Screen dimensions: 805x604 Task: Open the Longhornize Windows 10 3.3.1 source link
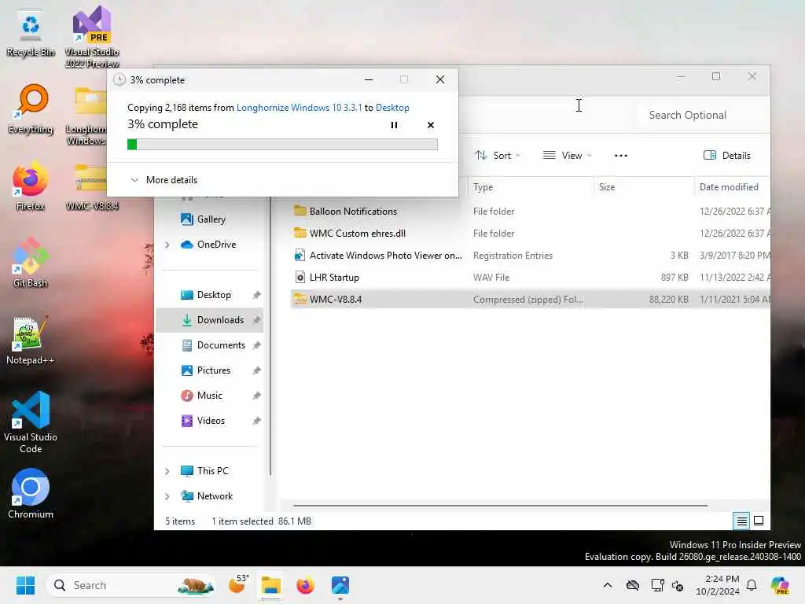tap(299, 107)
